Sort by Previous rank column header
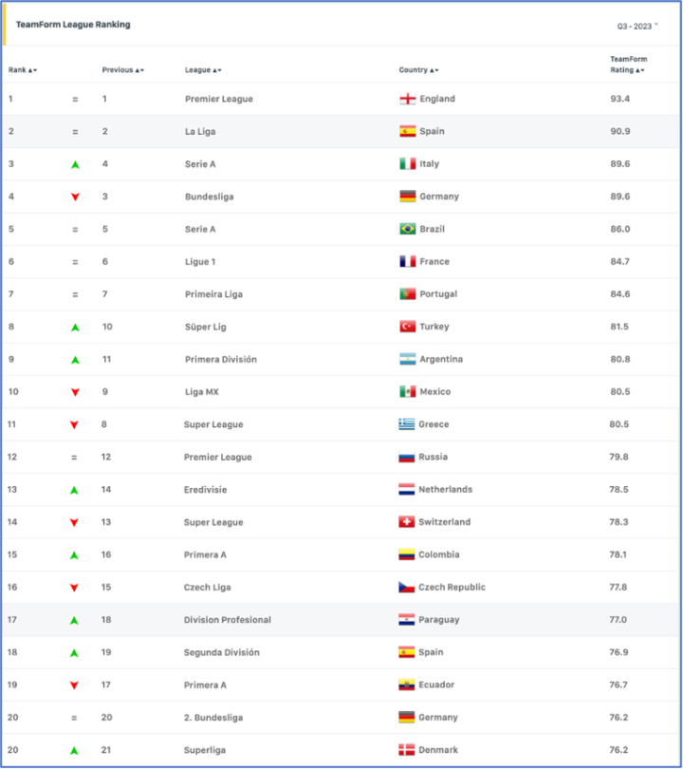 pyautogui.click(x=122, y=70)
